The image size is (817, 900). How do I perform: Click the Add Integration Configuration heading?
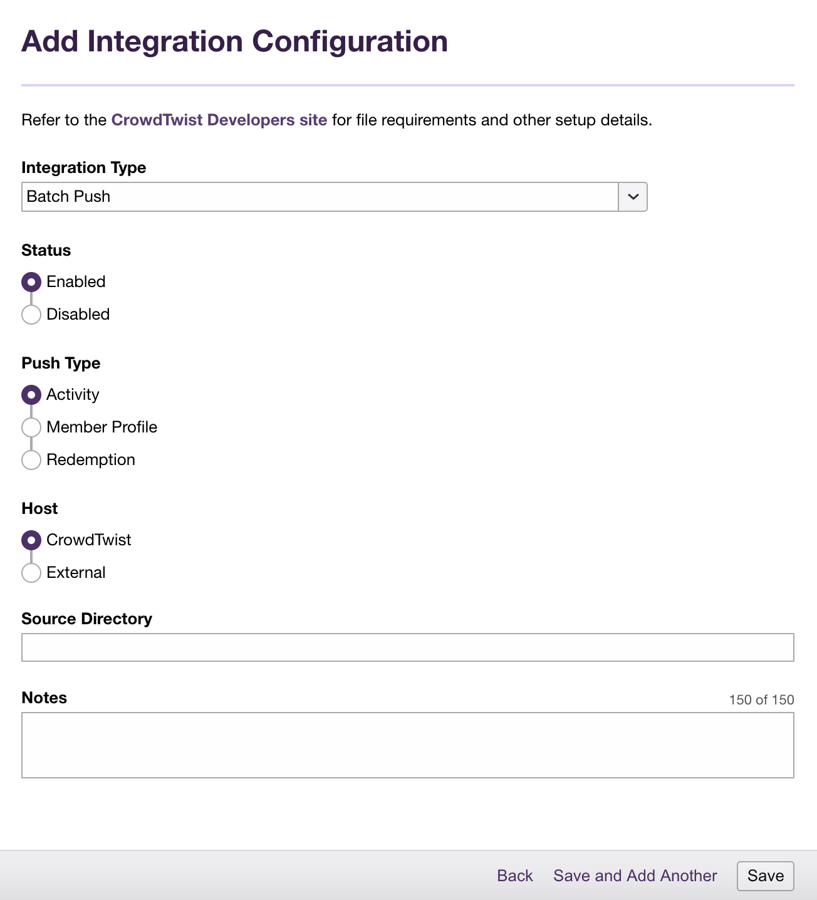point(235,41)
